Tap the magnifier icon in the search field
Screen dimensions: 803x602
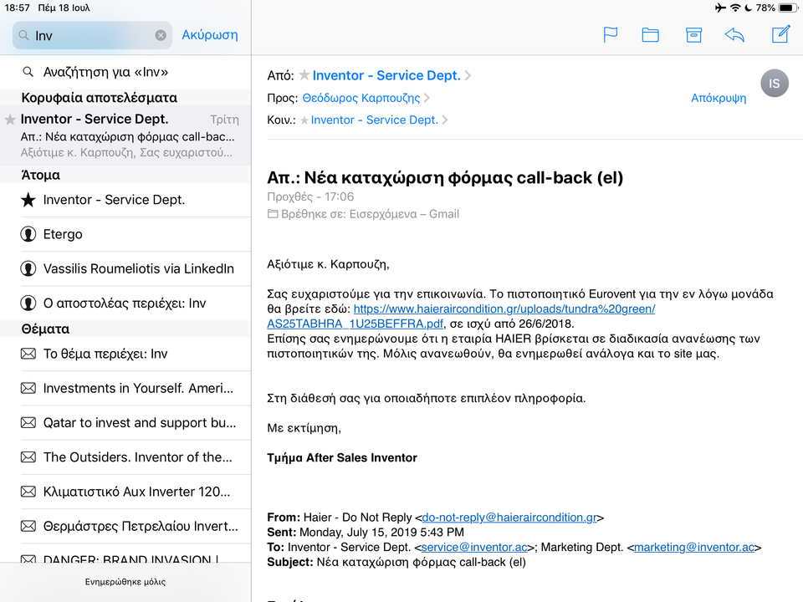click(x=23, y=35)
